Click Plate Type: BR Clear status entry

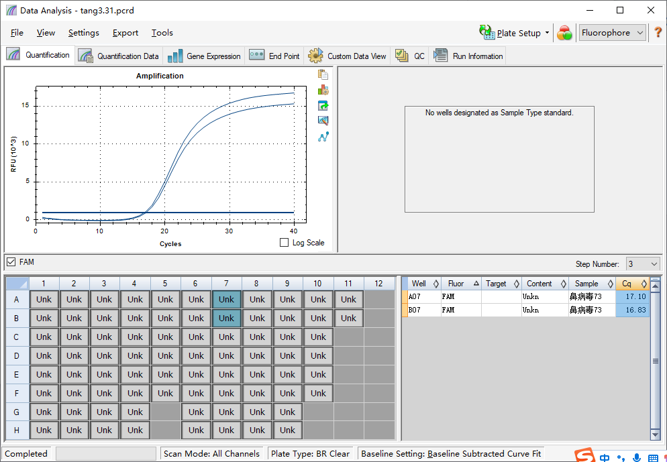[310, 454]
